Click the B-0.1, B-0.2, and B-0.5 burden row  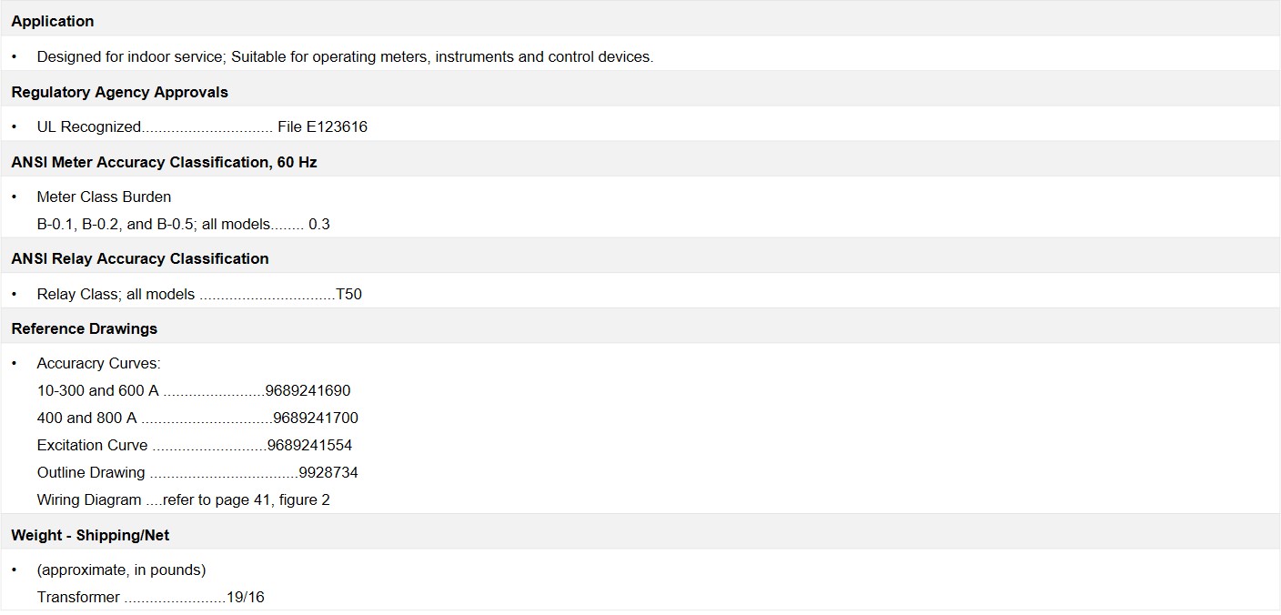[x=183, y=224]
